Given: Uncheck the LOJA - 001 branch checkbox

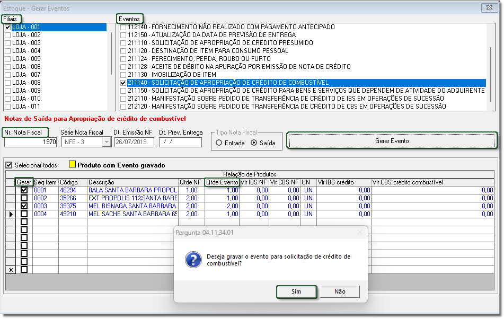Looking at the screenshot, I should pyautogui.click(x=7, y=27).
